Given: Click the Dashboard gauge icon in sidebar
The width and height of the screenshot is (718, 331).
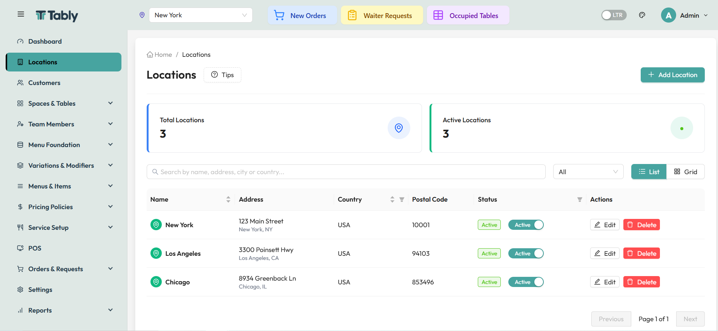Looking at the screenshot, I should pyautogui.click(x=20, y=41).
